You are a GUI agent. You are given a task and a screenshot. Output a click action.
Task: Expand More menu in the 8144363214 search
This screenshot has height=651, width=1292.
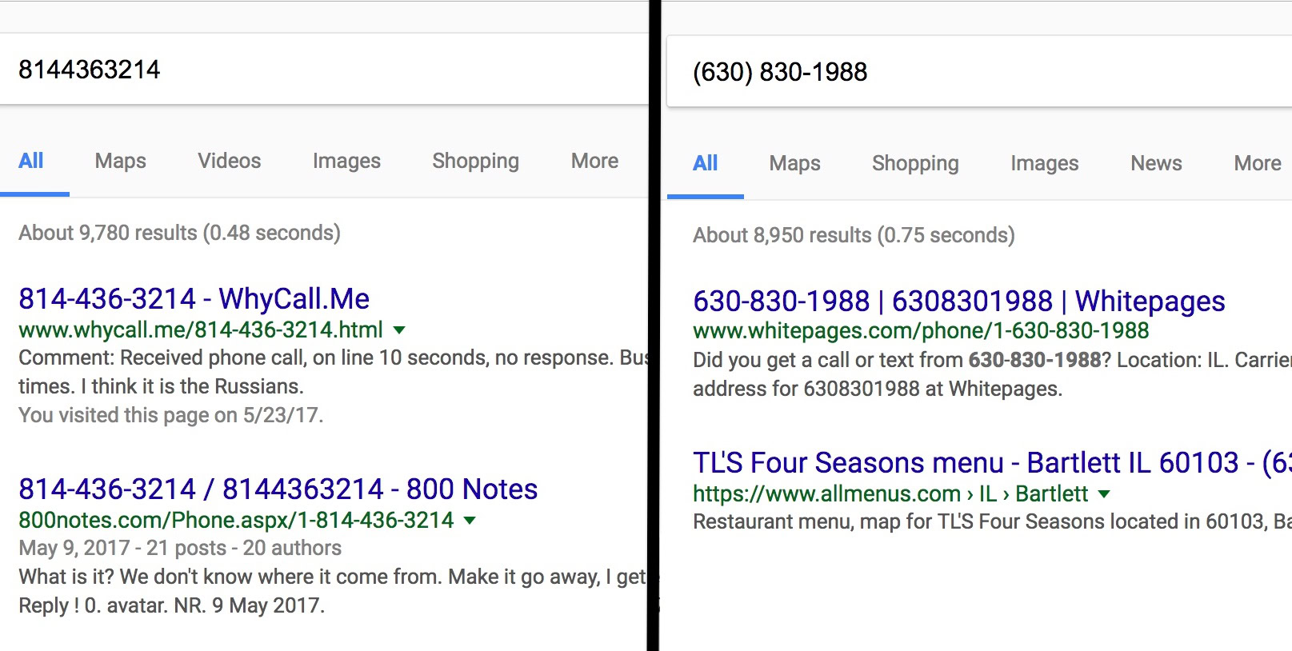tap(594, 161)
